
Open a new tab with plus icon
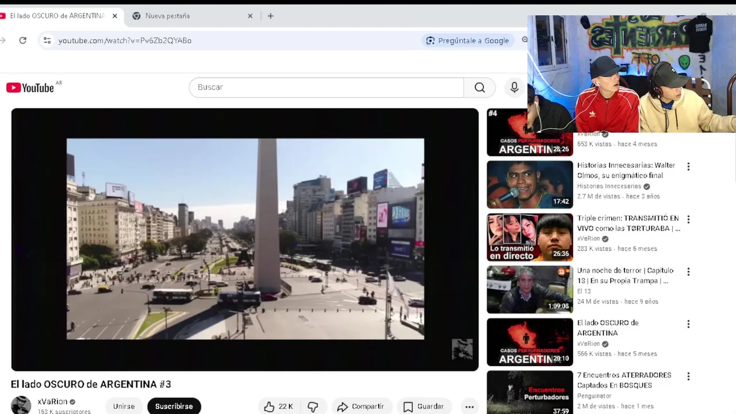[270, 16]
